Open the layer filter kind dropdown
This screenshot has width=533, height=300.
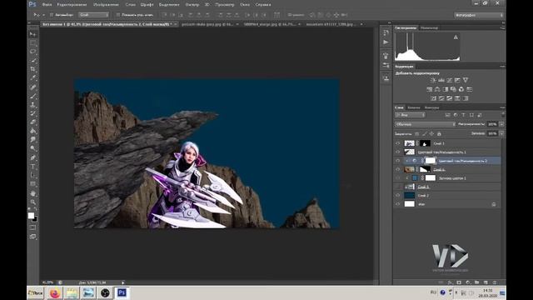(x=410, y=115)
